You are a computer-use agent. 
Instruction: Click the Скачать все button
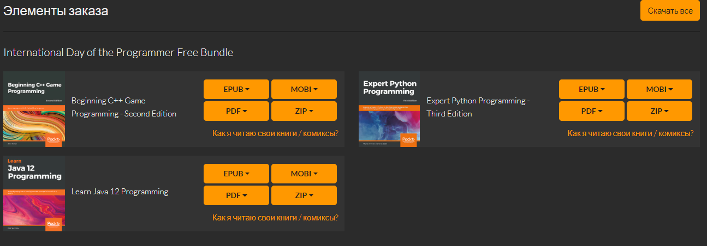[x=670, y=10]
